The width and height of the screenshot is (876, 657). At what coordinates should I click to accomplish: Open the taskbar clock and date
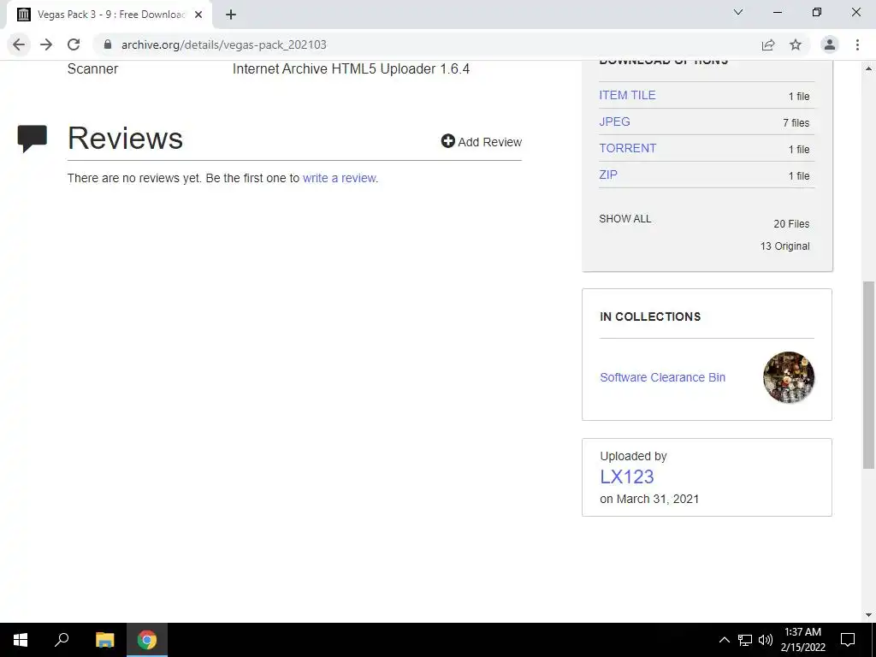802,640
